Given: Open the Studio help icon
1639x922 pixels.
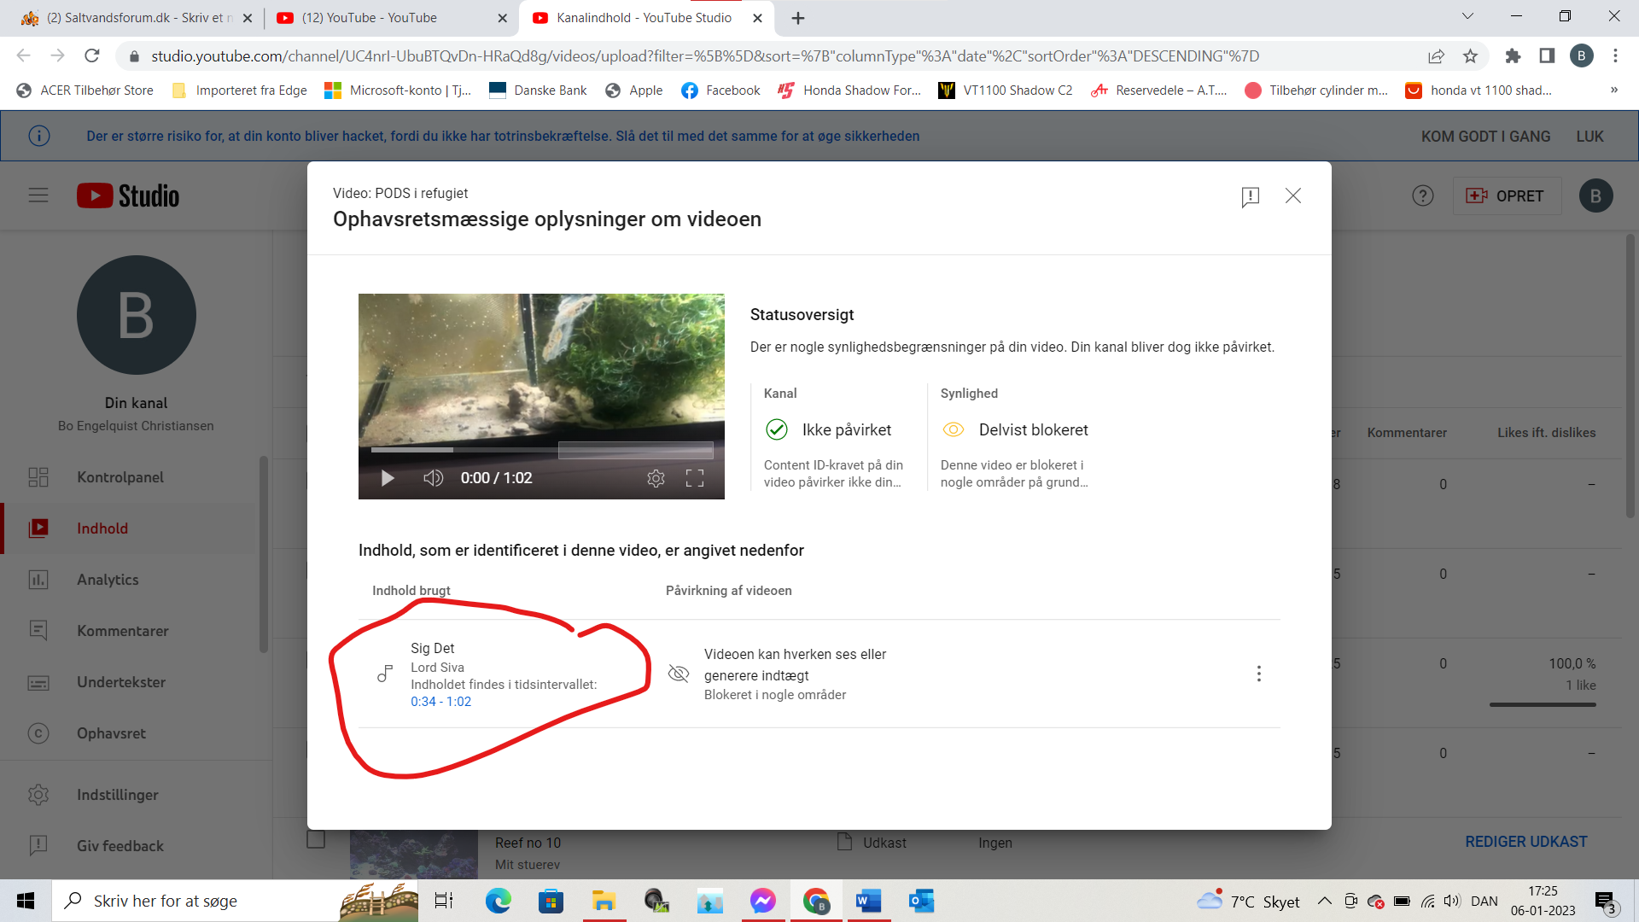Looking at the screenshot, I should 1422,195.
